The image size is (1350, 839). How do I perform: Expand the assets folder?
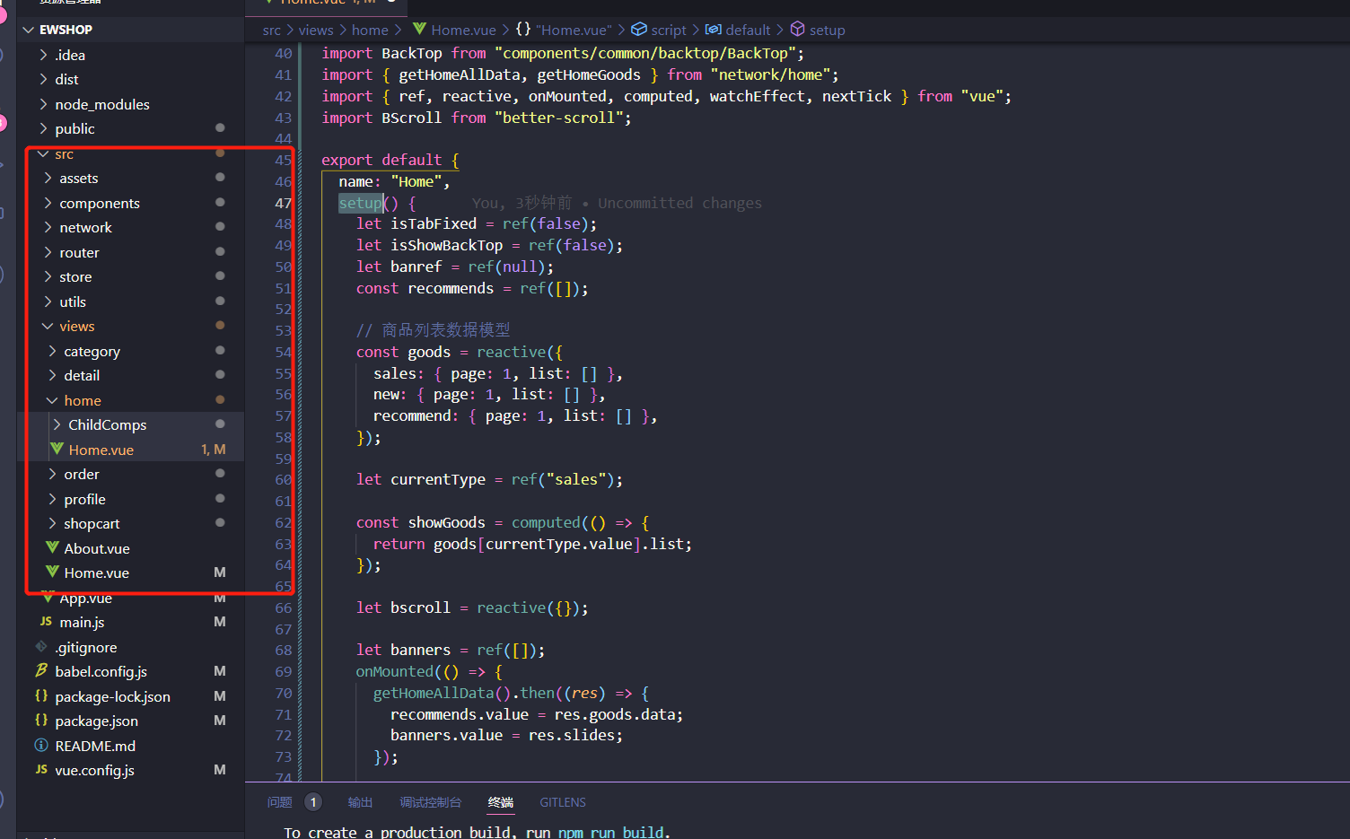(78, 179)
